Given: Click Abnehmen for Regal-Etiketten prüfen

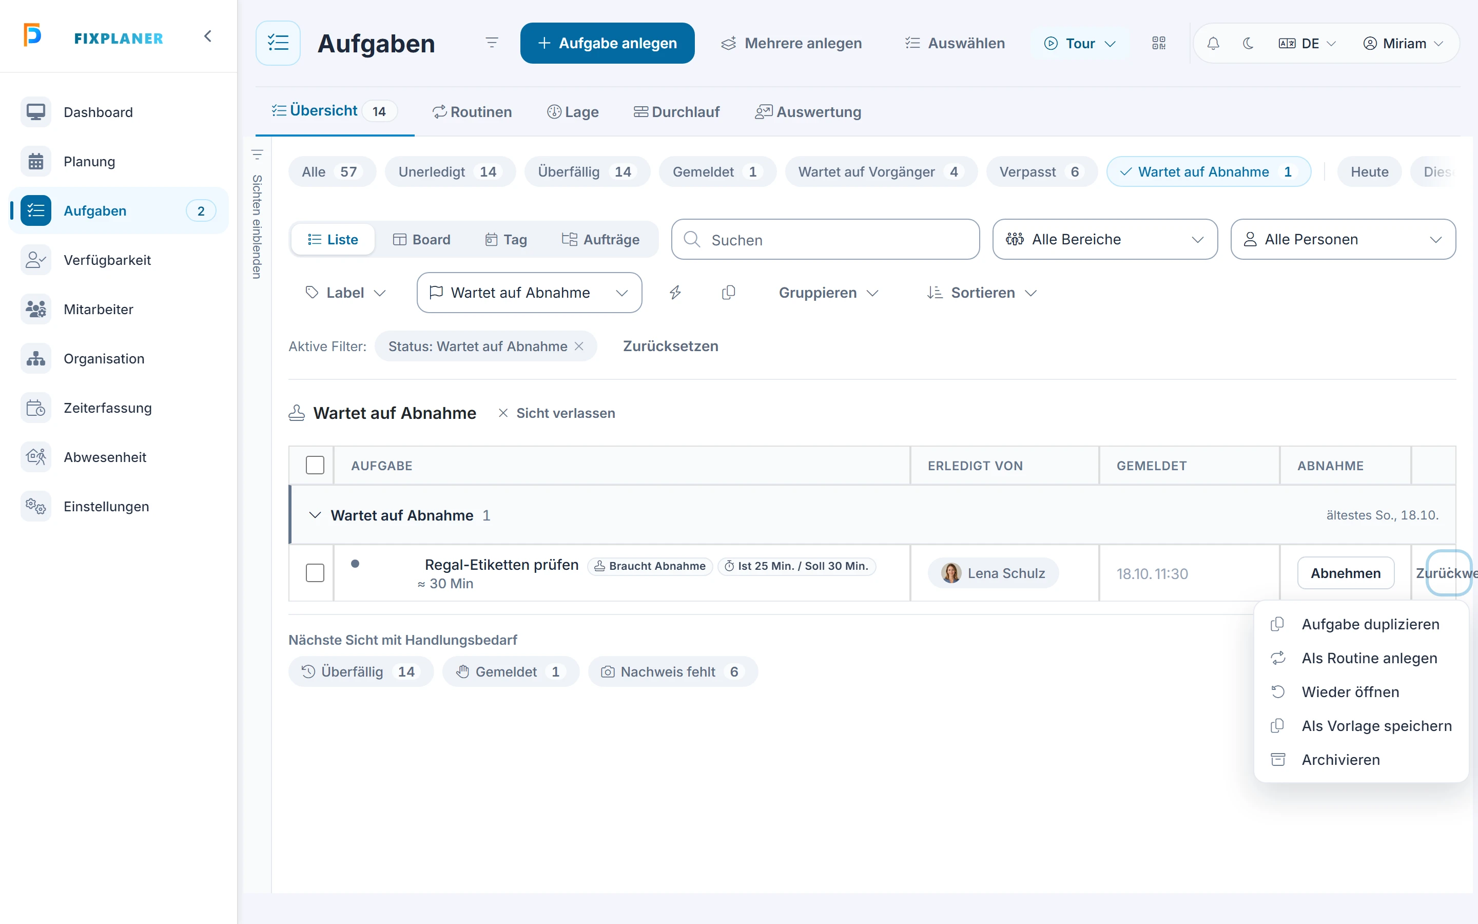Looking at the screenshot, I should point(1346,573).
